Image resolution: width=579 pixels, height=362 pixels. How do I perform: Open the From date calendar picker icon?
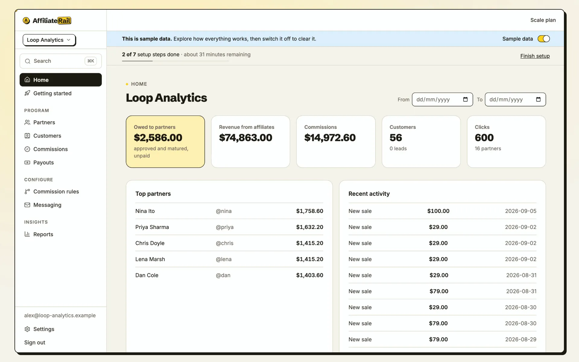[x=465, y=100]
